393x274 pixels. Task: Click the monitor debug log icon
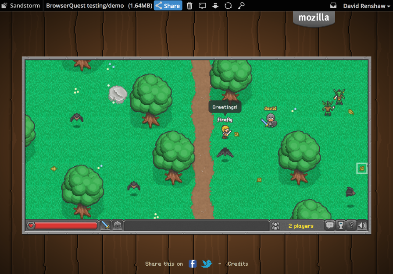point(202,6)
